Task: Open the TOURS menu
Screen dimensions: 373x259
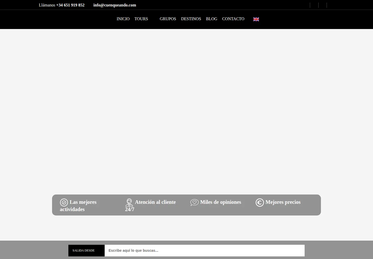Action: (141, 19)
